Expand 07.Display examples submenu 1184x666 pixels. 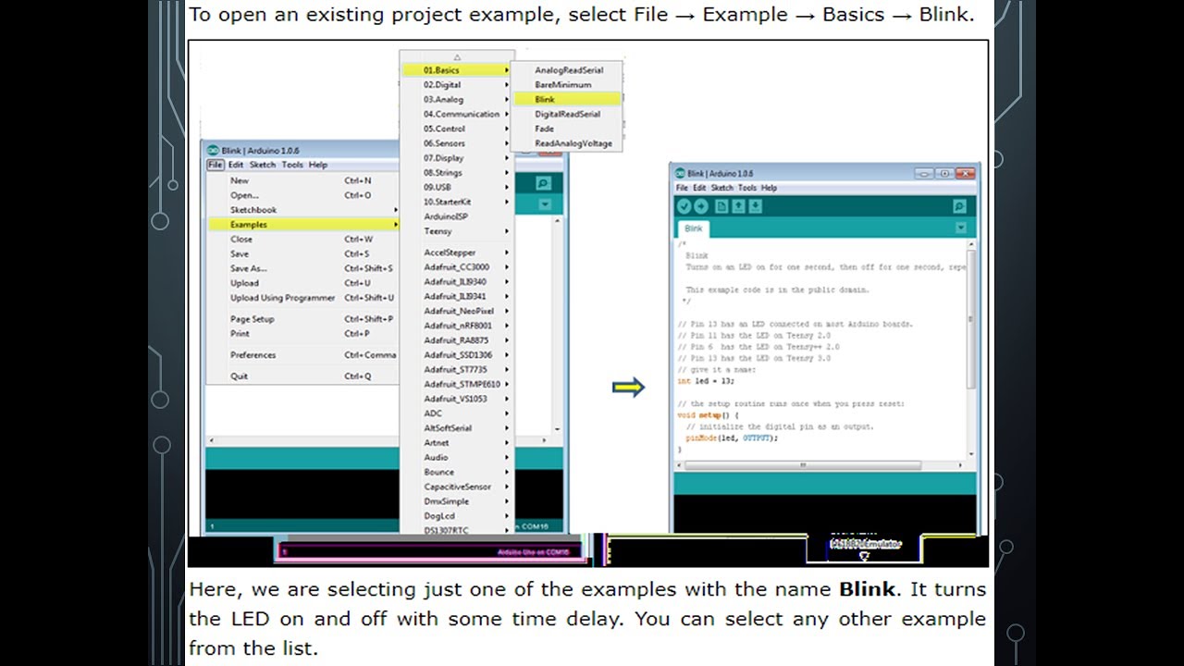457,158
